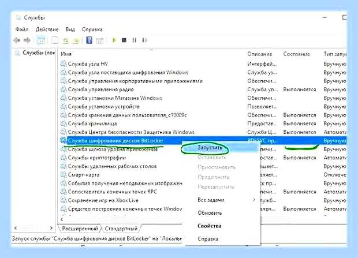Viewport: 358px width, 258px height.
Task: Select Средство построения конечных точек Windows
Action: pos(125,209)
